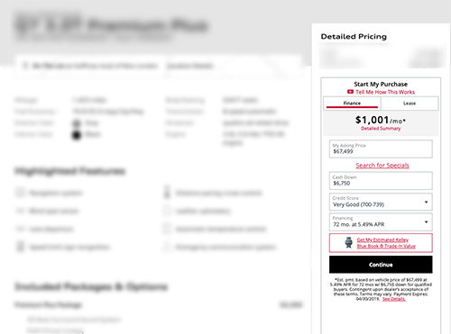The width and height of the screenshot is (451, 334).
Task: Click the Kelley Blue Book badge icon
Action: pos(349,242)
